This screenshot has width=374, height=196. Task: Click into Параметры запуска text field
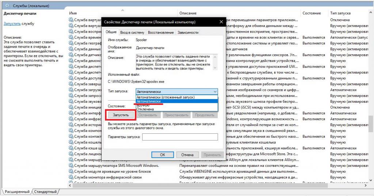(180, 137)
